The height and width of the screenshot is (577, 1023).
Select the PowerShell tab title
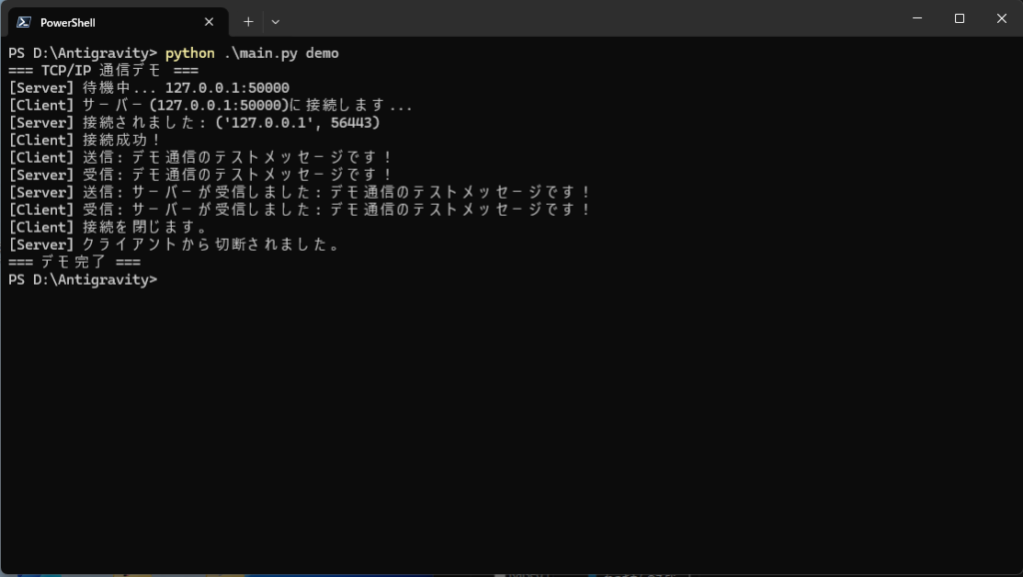click(x=68, y=22)
